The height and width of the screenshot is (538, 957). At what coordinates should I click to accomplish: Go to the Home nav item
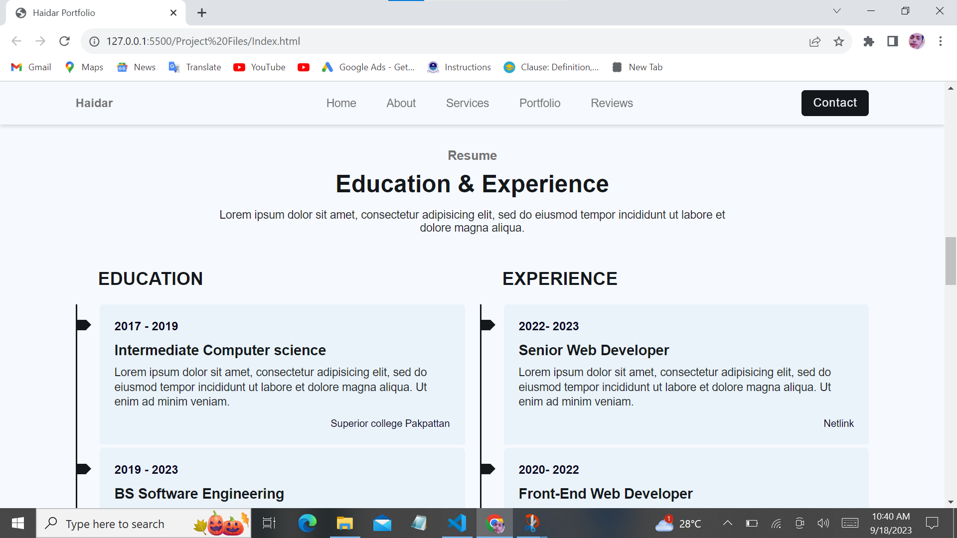click(341, 103)
